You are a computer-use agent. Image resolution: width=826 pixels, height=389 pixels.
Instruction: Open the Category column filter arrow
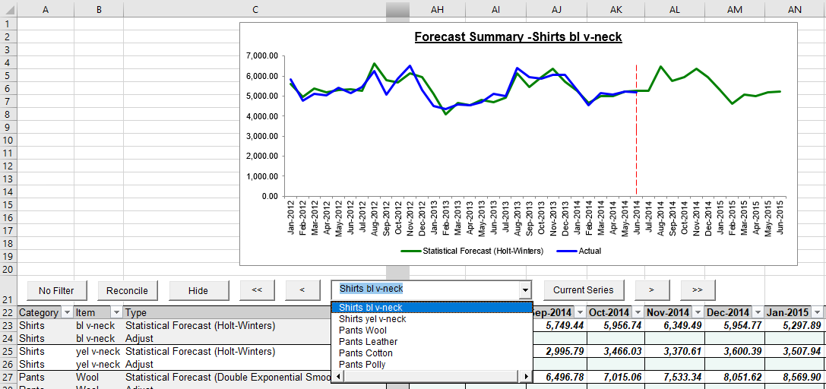click(66, 313)
